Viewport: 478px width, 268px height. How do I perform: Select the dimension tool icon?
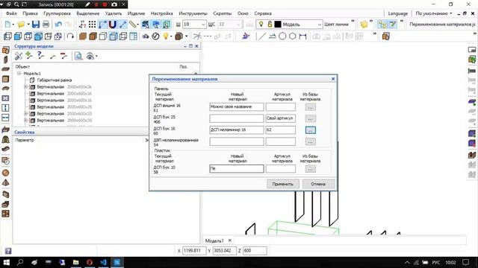click(302, 36)
